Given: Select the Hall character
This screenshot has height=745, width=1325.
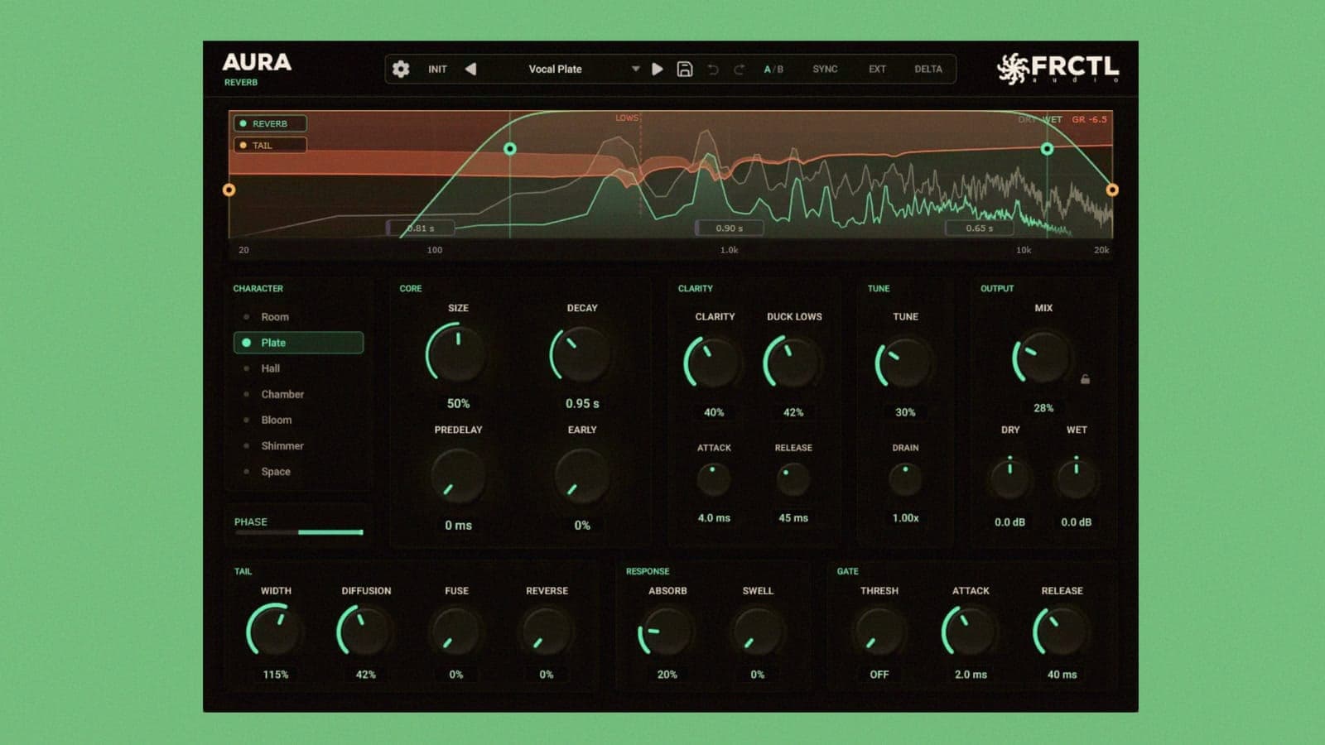Looking at the screenshot, I should (x=298, y=368).
